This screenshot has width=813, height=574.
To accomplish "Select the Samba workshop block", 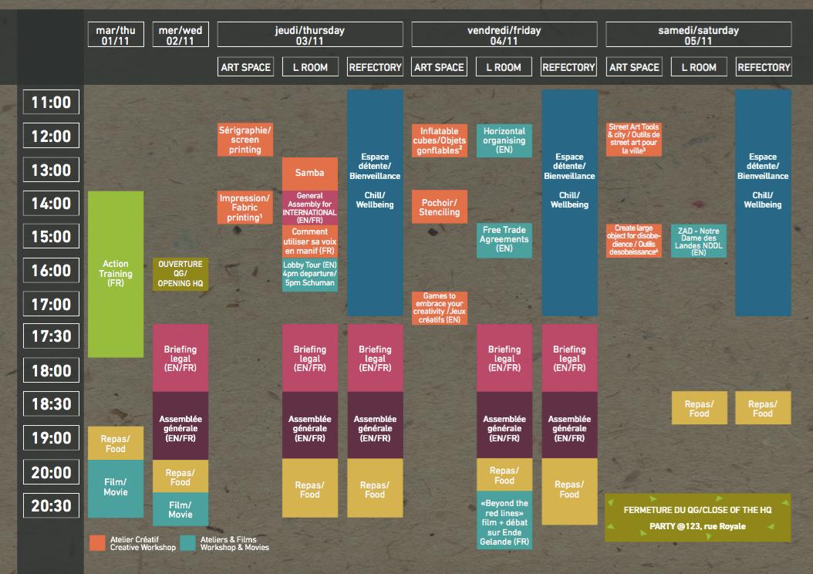I will click(x=309, y=173).
